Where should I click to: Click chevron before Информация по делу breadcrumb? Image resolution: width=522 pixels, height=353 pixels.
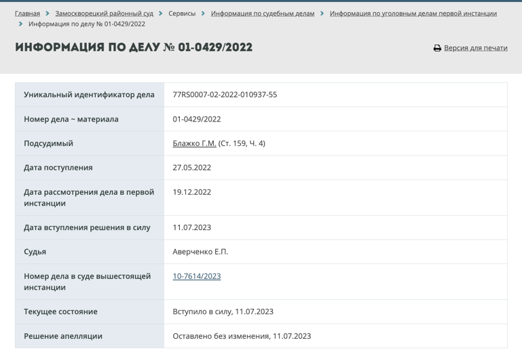pos(20,24)
